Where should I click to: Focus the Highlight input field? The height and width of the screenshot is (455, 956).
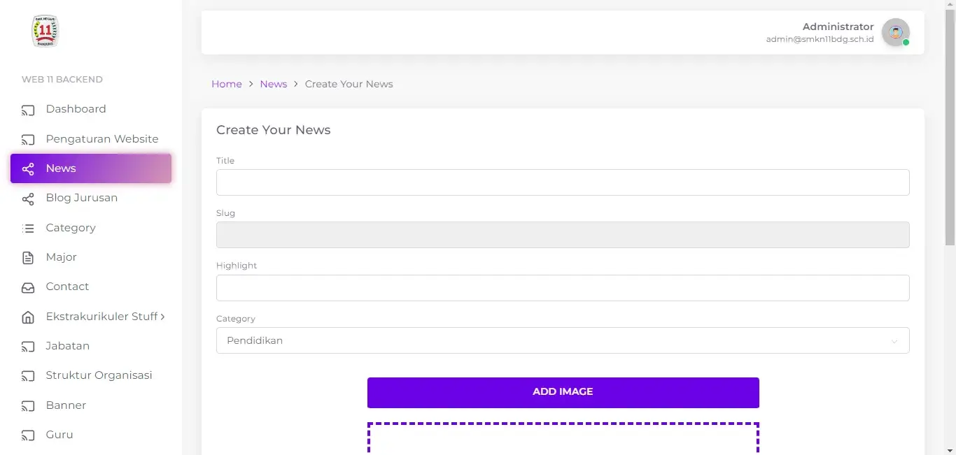coord(563,288)
